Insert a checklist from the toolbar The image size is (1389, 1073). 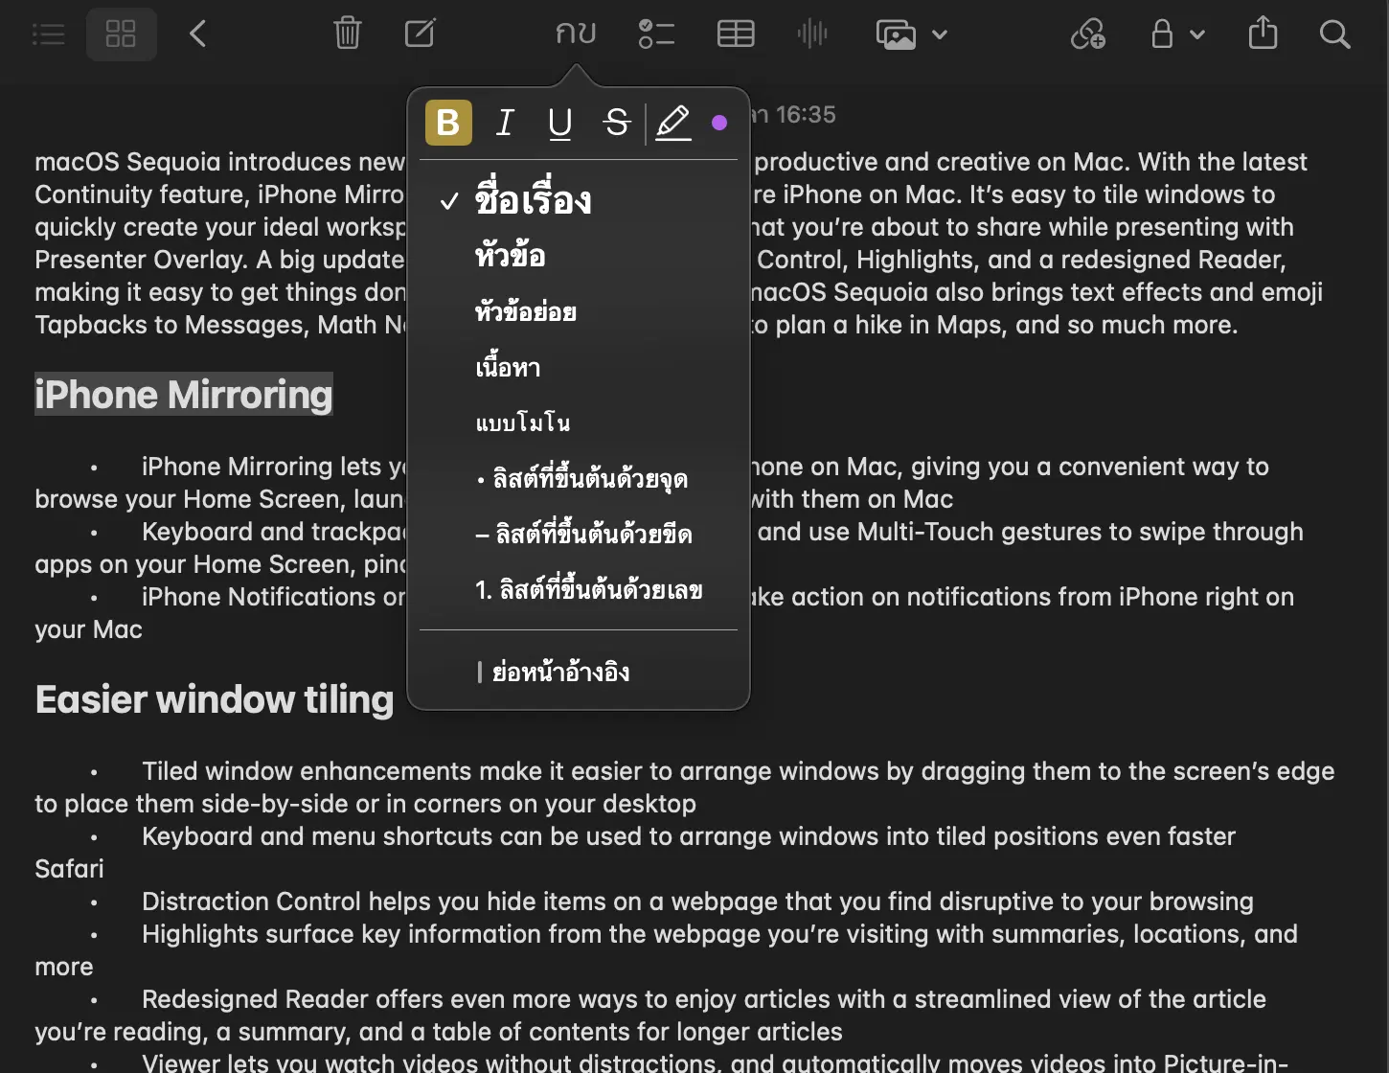656,34
